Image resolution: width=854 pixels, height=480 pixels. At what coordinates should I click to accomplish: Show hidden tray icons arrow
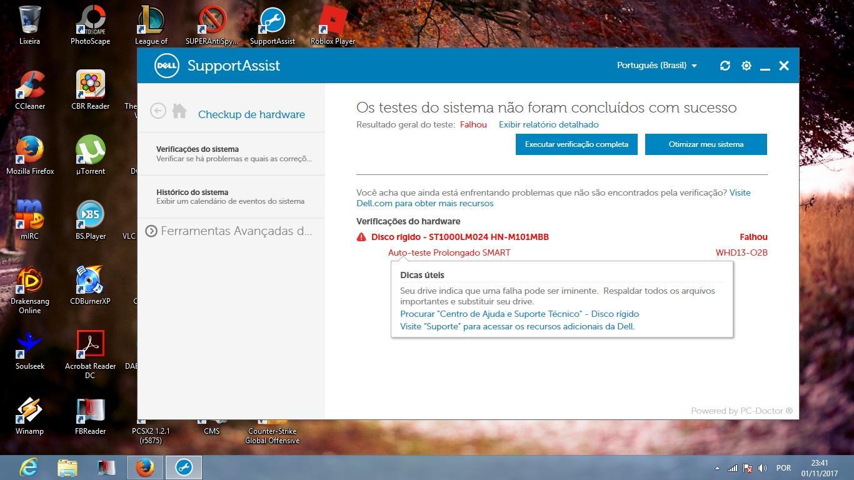tap(717, 467)
